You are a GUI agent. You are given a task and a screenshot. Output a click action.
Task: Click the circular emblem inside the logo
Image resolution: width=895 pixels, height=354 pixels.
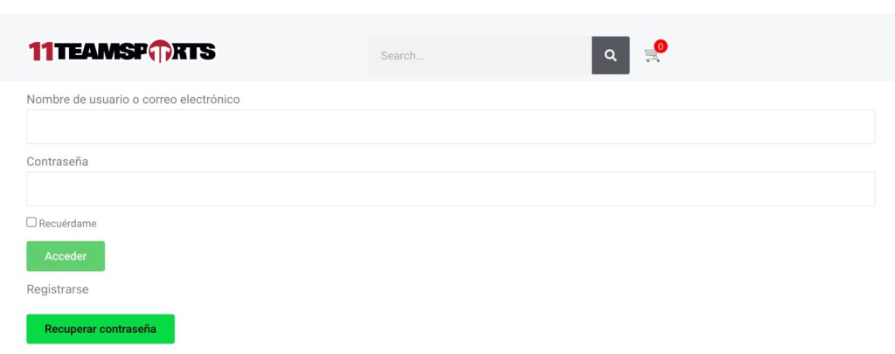pyautogui.click(x=160, y=52)
